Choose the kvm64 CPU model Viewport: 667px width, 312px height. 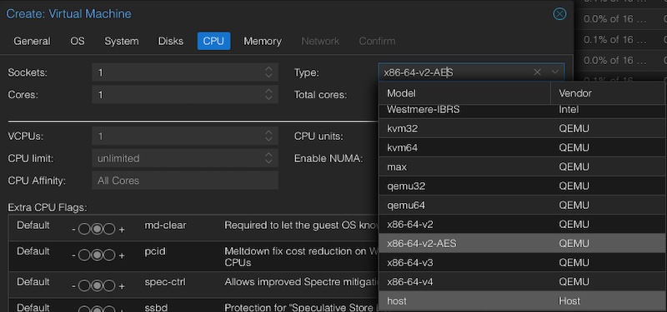[x=523, y=148]
